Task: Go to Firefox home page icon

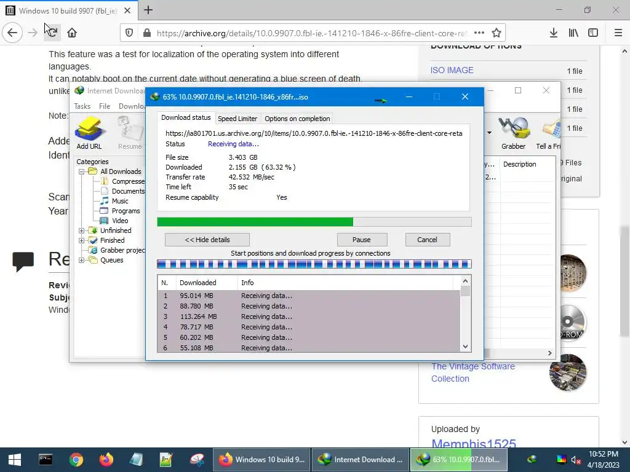Action: pos(72,33)
